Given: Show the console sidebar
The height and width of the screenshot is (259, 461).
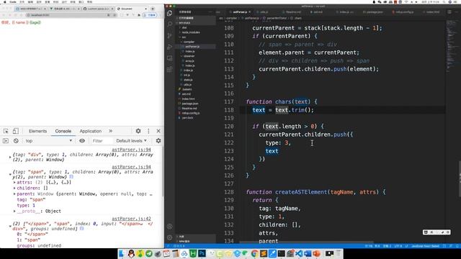Looking at the screenshot, I should 6,141.
